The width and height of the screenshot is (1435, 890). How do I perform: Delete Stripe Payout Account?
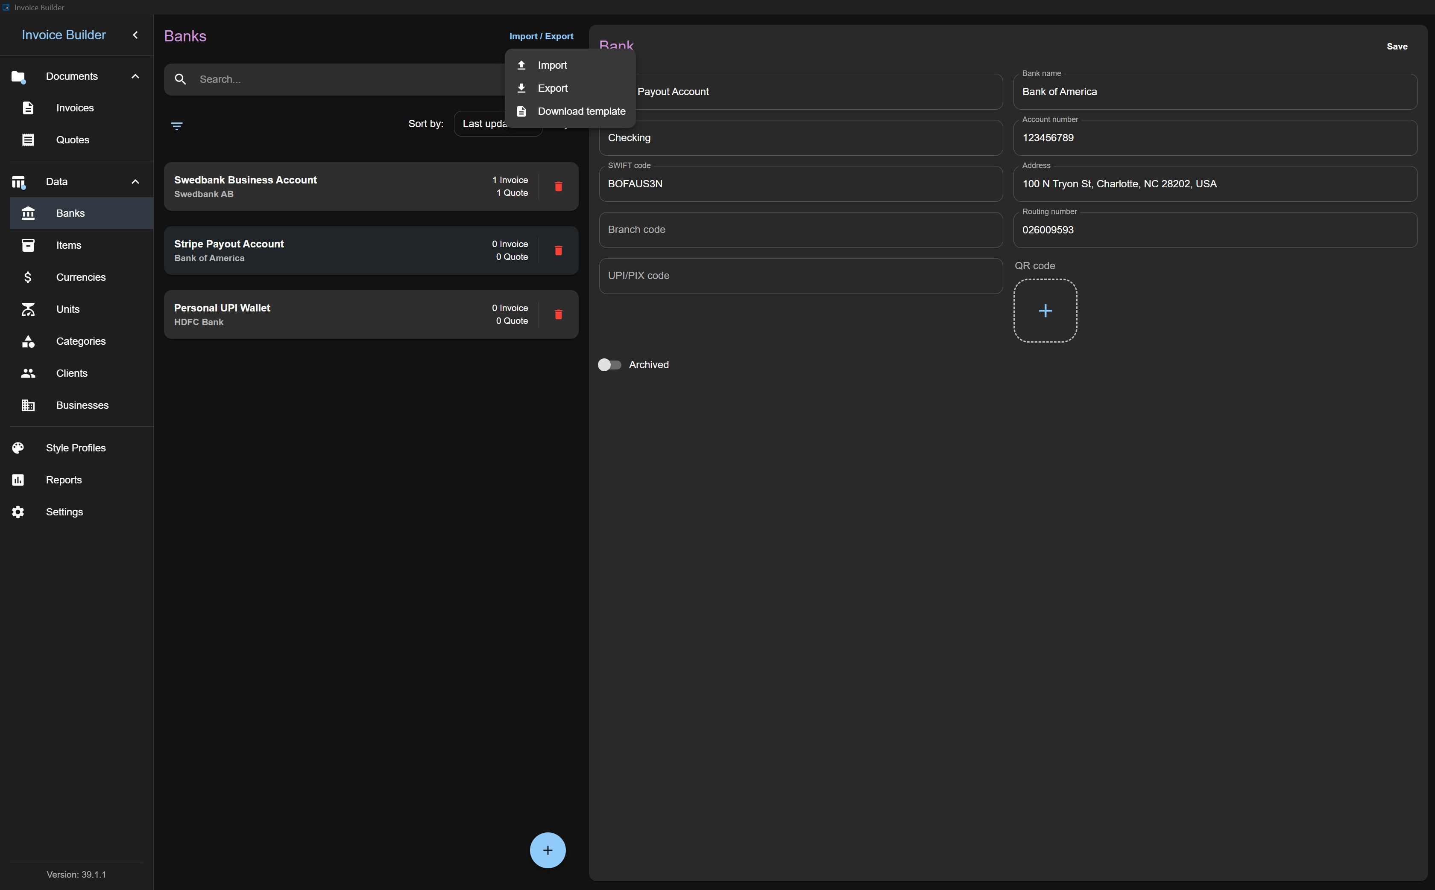pos(559,251)
